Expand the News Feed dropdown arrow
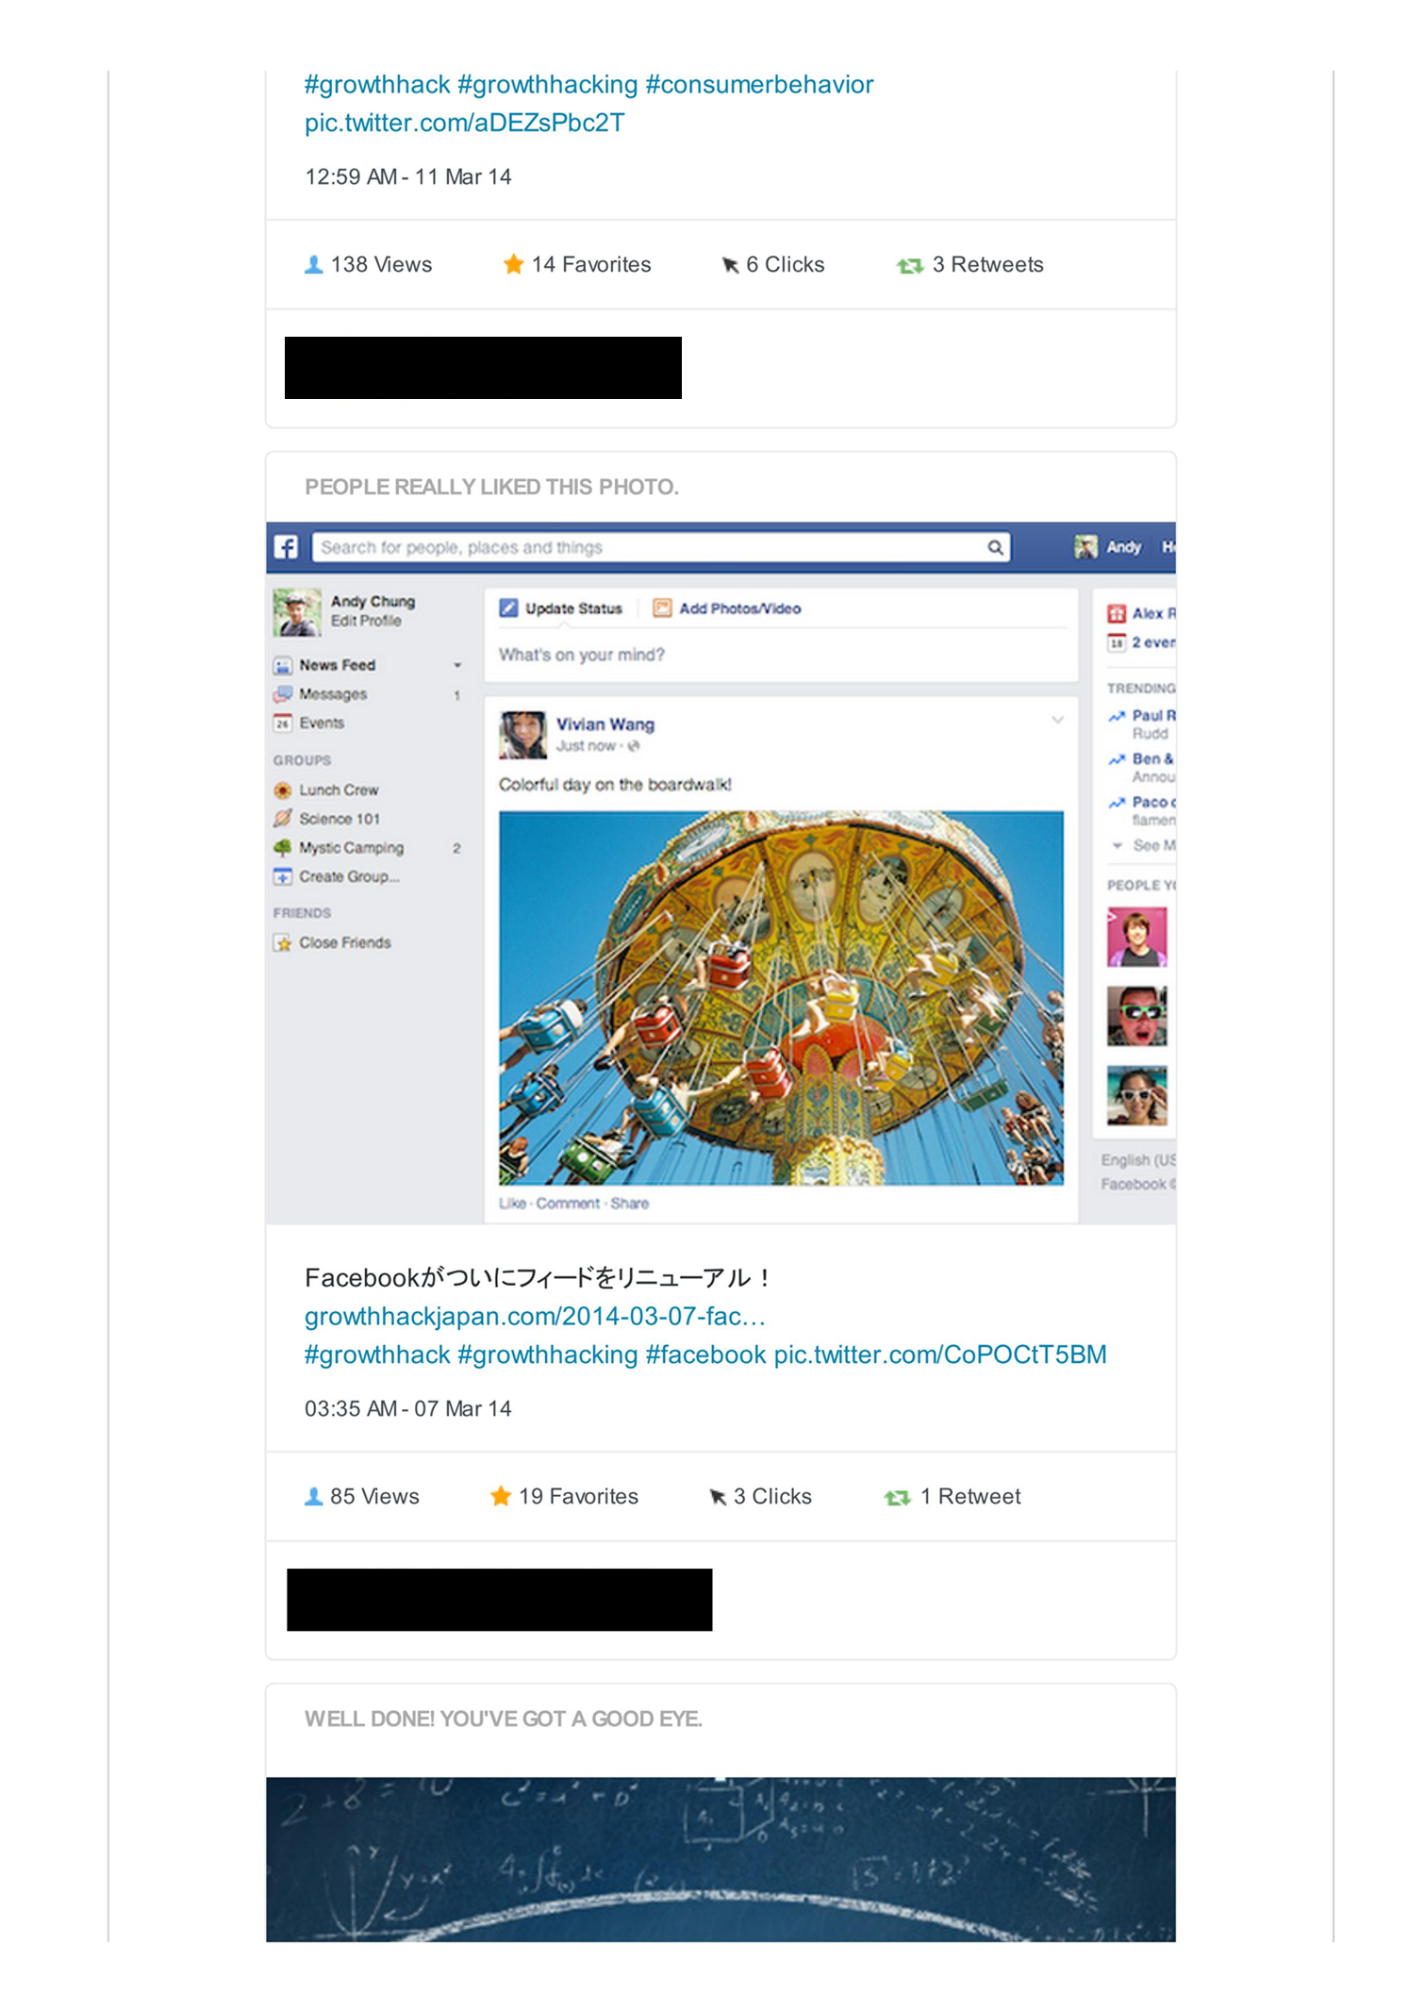The height and width of the screenshot is (2011, 1425). coord(457,666)
